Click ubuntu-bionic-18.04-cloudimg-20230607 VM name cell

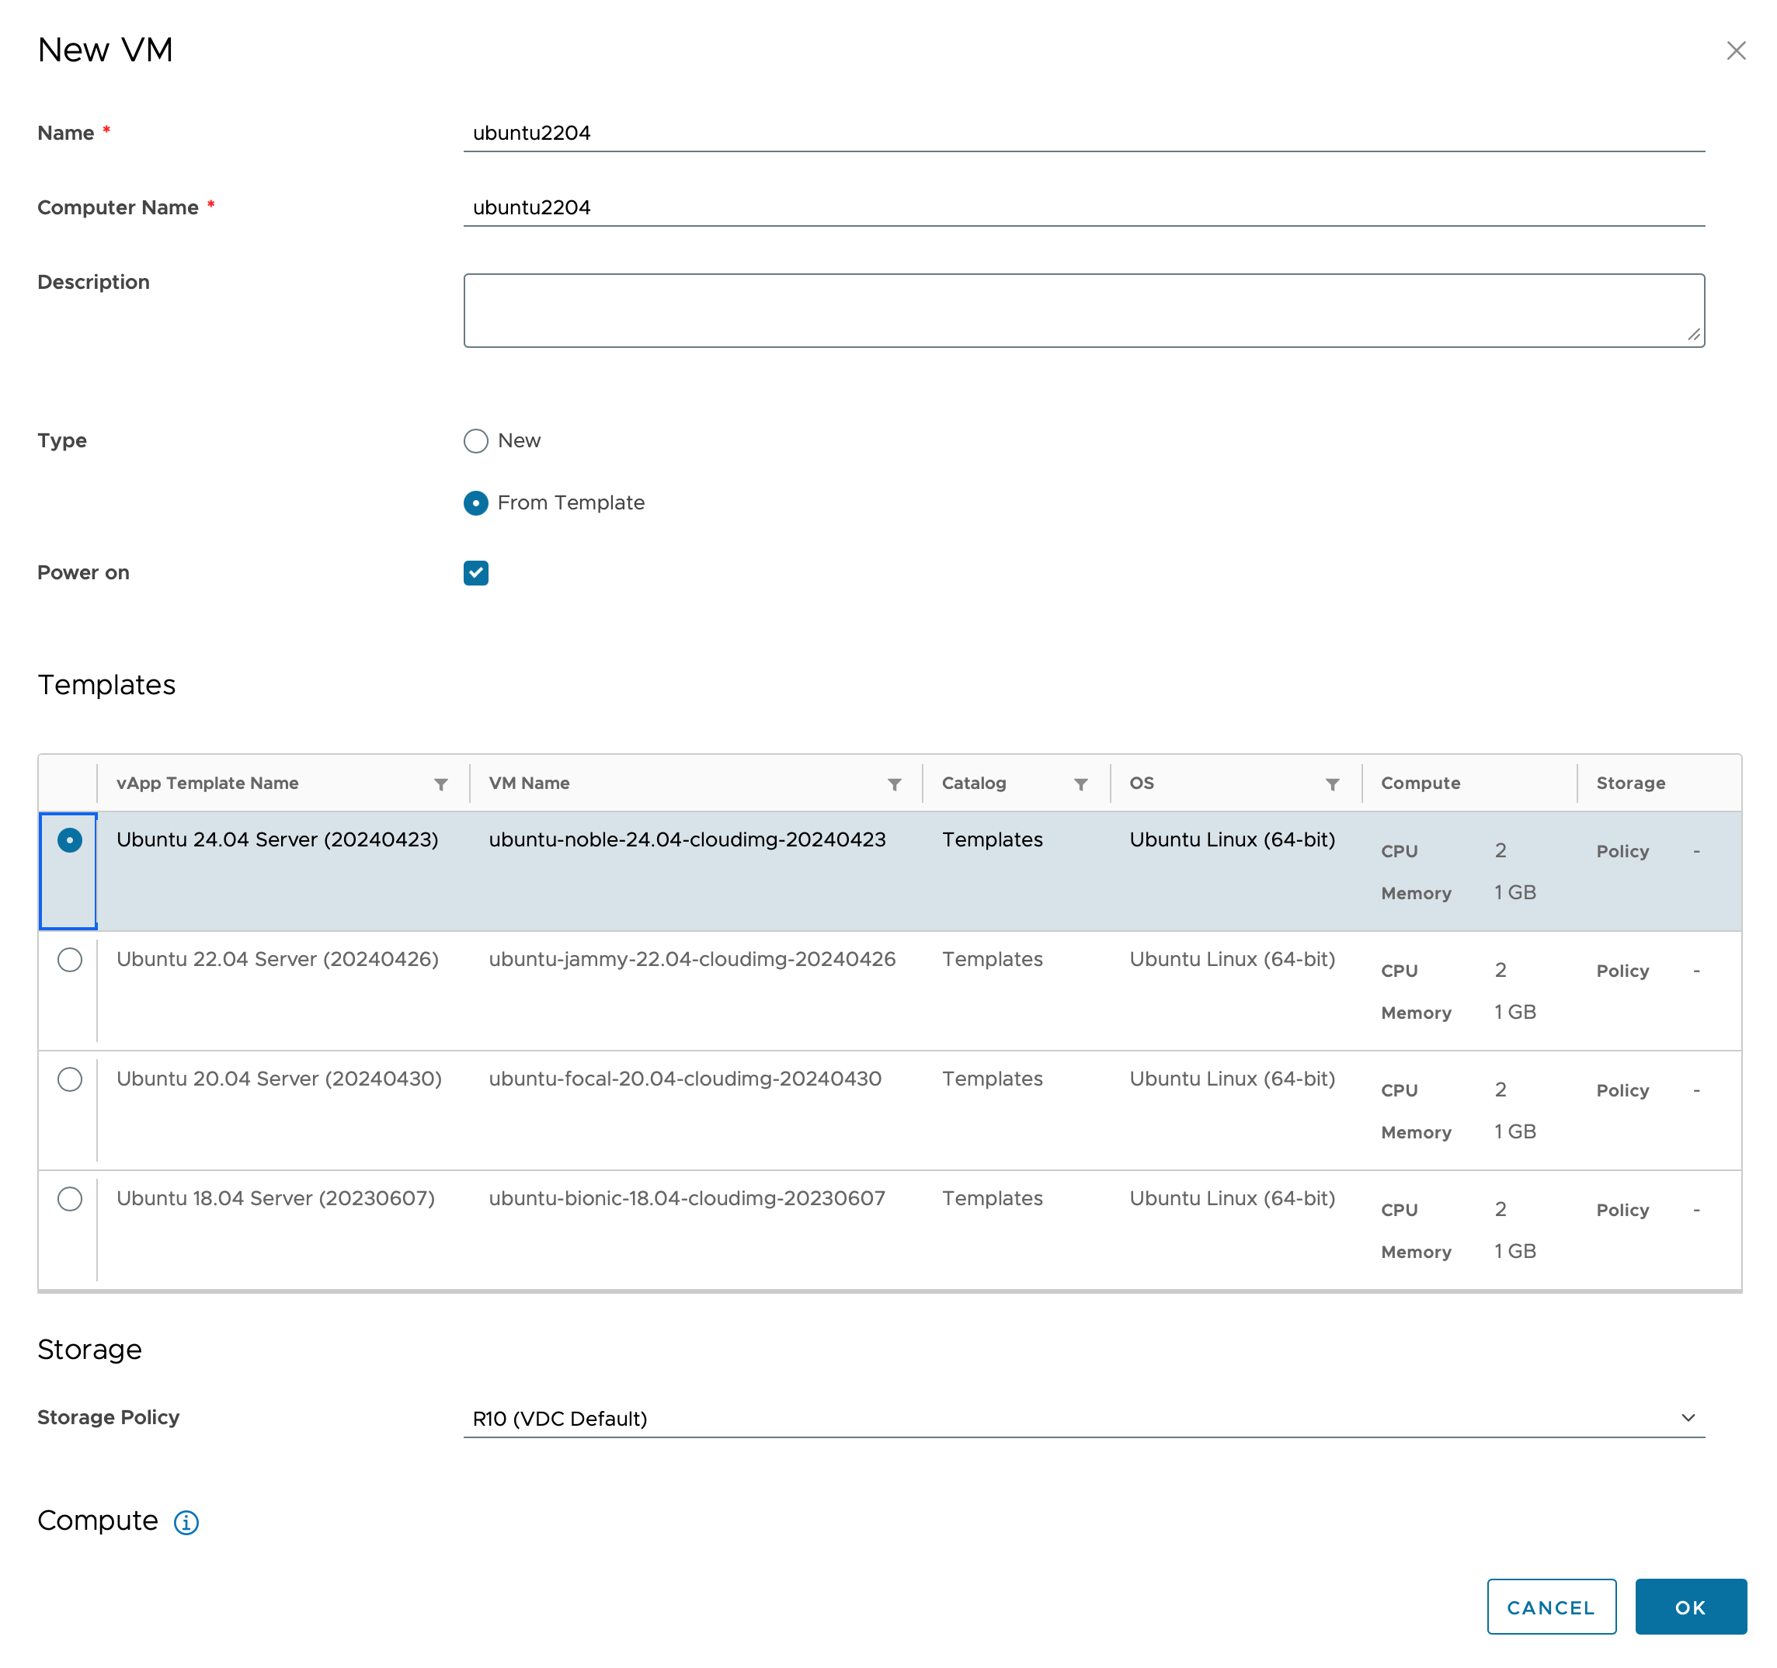(x=687, y=1198)
